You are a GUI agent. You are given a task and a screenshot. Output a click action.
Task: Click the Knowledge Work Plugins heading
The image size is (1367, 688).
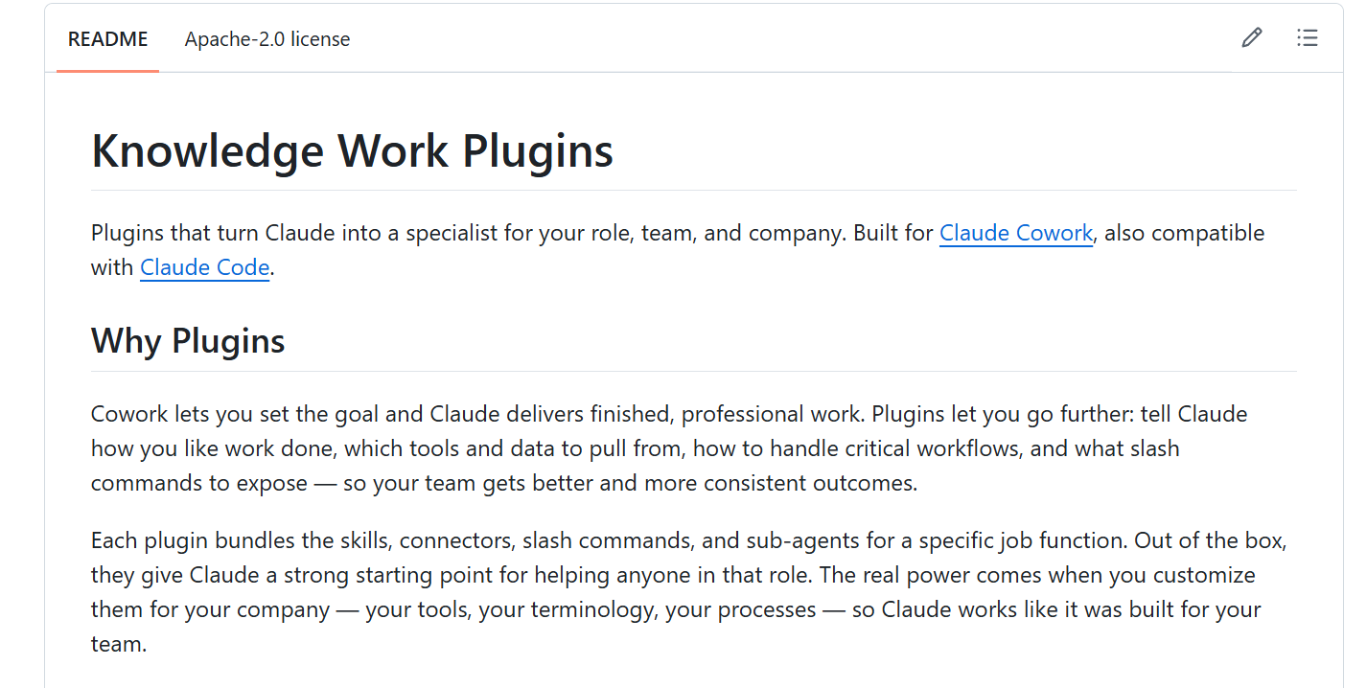[x=352, y=151]
